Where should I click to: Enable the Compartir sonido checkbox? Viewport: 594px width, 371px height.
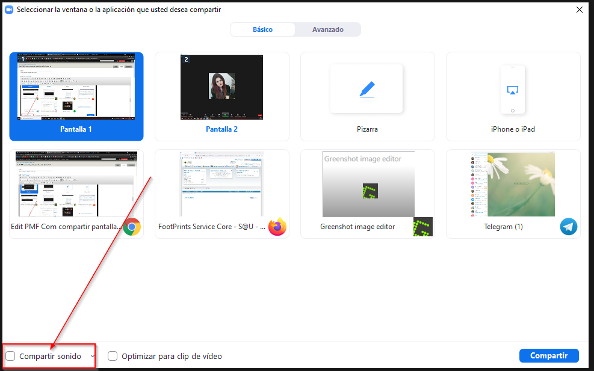11,356
